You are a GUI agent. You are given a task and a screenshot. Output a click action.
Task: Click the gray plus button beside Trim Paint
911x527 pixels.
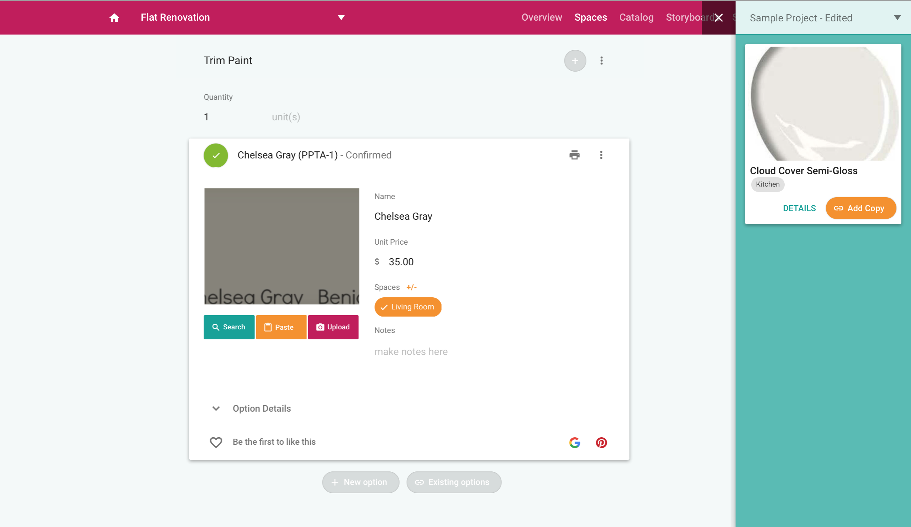point(575,61)
